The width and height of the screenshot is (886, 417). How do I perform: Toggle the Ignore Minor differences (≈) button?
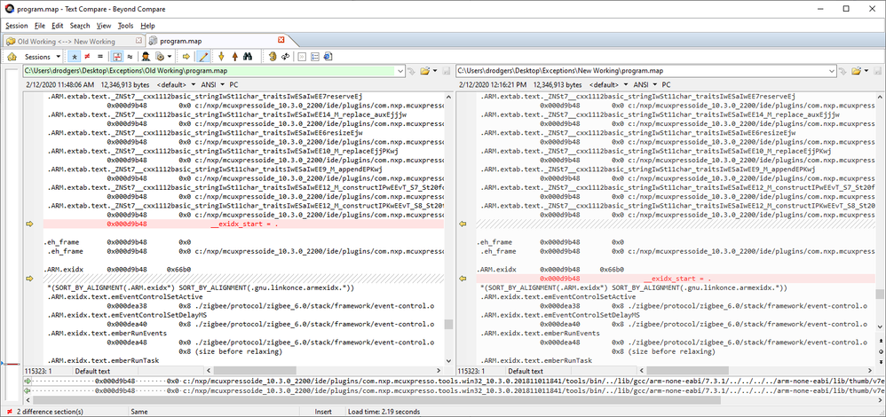point(130,57)
